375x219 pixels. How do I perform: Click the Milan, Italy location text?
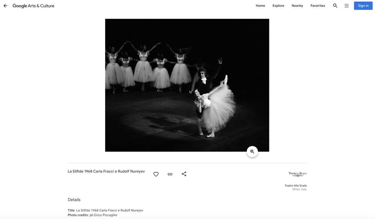point(299,190)
